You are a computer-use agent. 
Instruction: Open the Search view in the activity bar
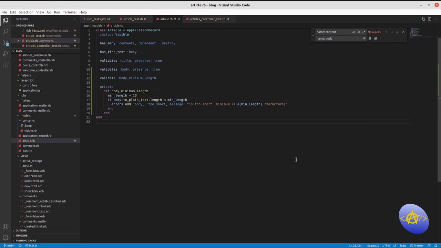click(x=6, y=32)
